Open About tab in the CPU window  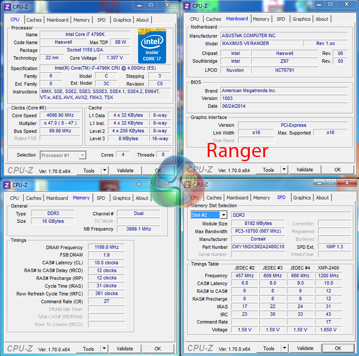pos(142,20)
